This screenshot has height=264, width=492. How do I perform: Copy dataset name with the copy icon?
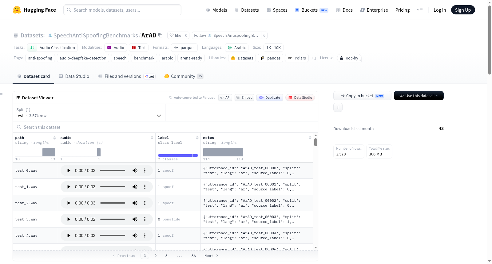[160, 35]
